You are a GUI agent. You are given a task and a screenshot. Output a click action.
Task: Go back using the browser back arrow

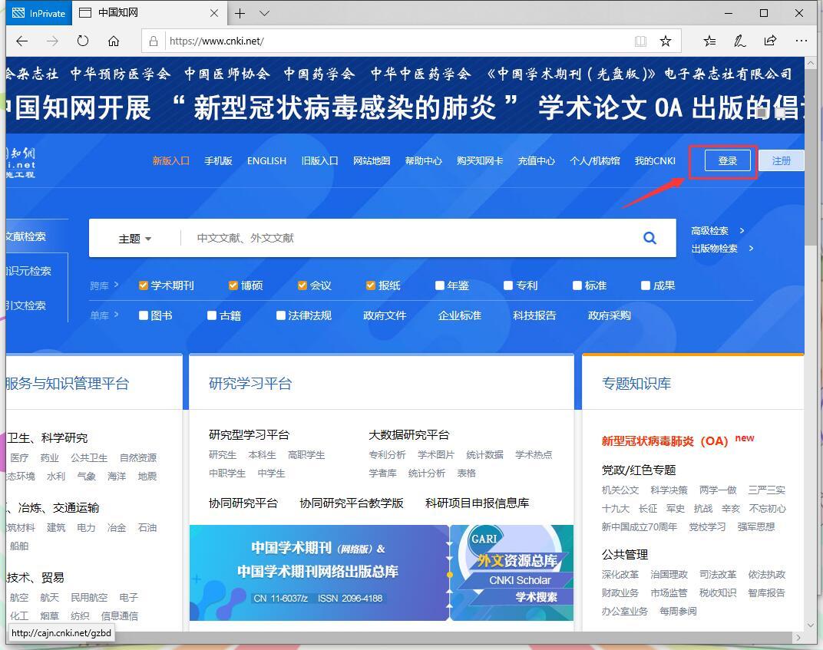point(21,41)
